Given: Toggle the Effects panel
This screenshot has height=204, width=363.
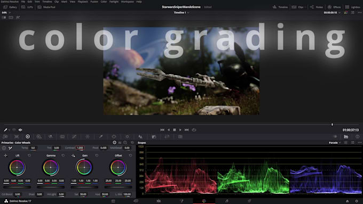Looking at the screenshot, I should (334, 7).
